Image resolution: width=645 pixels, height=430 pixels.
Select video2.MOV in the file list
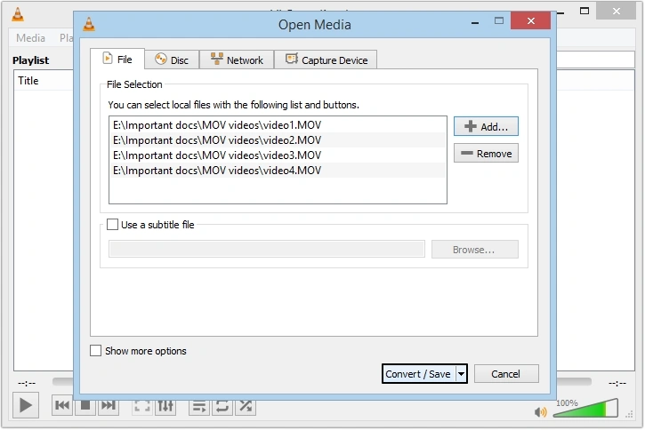(278, 140)
